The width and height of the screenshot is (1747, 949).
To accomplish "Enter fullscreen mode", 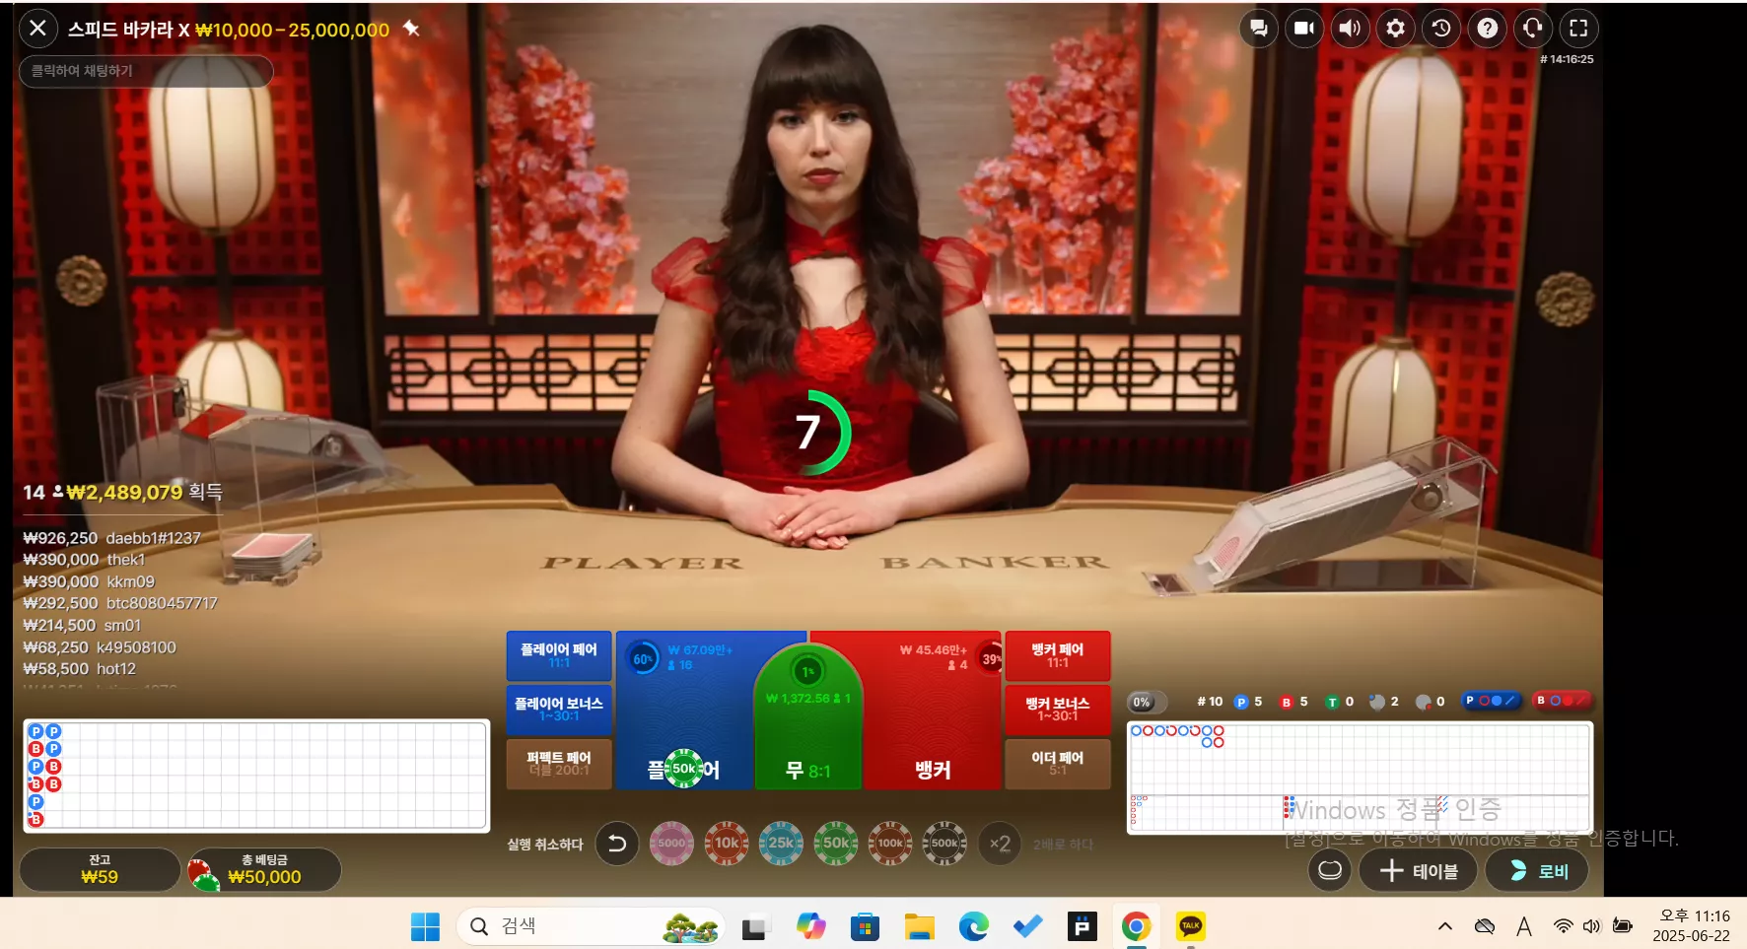I will [x=1578, y=29].
